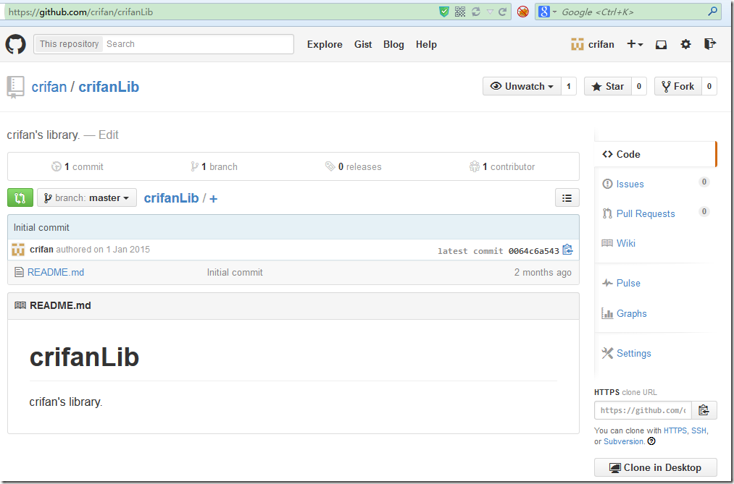View the 1 branch link
734x484 pixels.
pyautogui.click(x=214, y=167)
